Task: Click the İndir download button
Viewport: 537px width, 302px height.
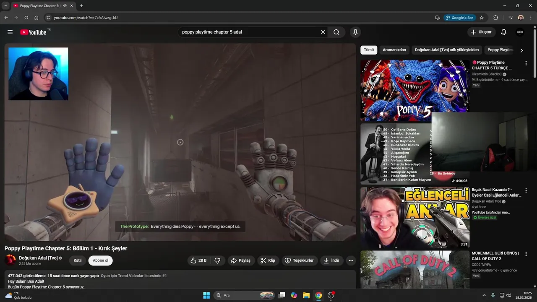Action: [332, 260]
